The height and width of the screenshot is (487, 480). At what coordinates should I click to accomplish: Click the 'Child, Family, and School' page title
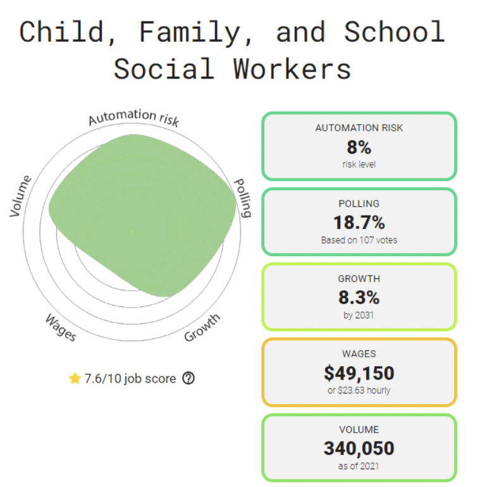pyautogui.click(x=232, y=32)
